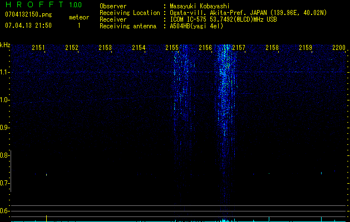Viewport: 350px width, 222px height.
Task: Click the 1.1 kHz frequency label
Action: (4, 72)
